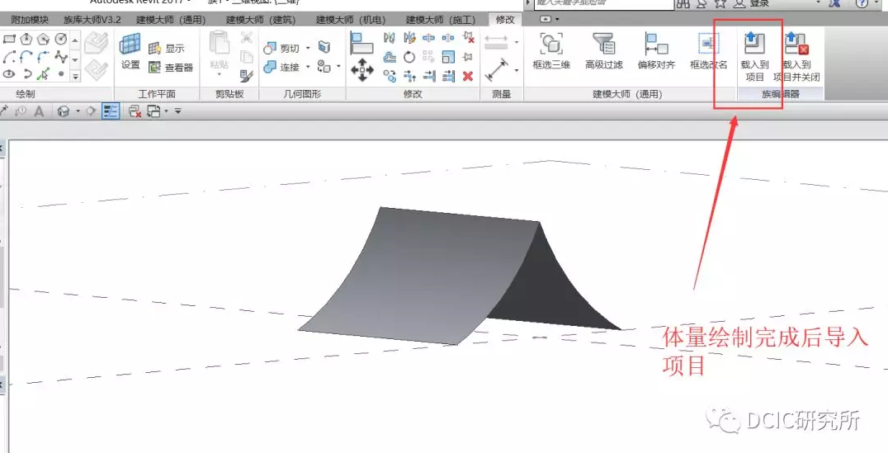Click the Move tool icon

[361, 71]
